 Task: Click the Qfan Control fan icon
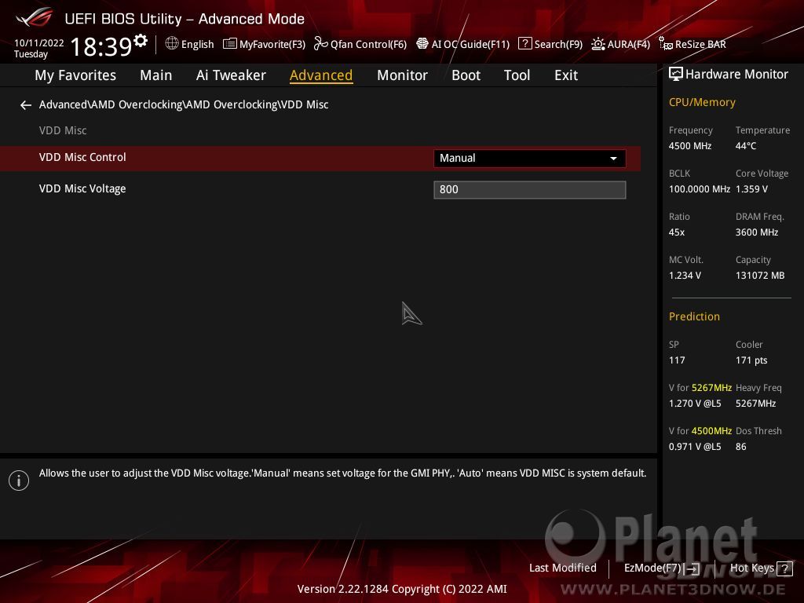pyautogui.click(x=320, y=44)
